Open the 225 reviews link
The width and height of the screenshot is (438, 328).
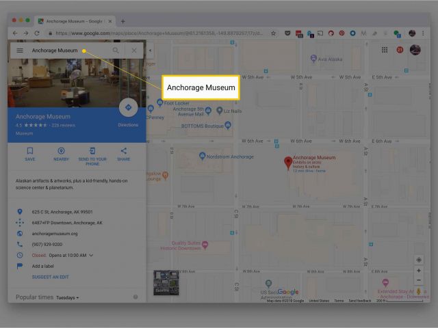(64, 126)
